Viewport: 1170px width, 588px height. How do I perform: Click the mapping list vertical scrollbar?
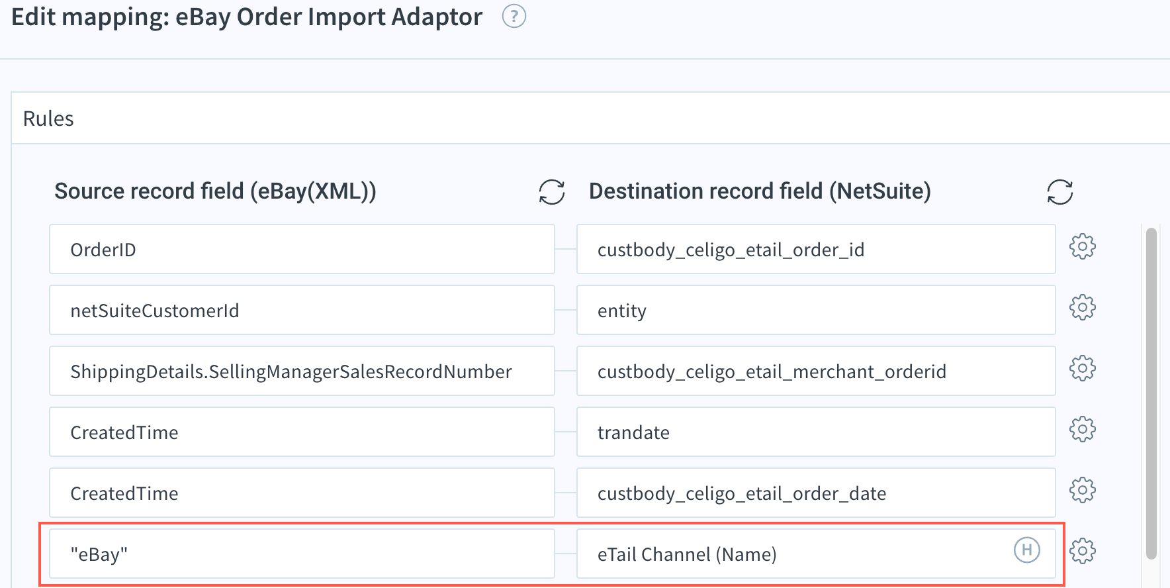coord(1151,393)
